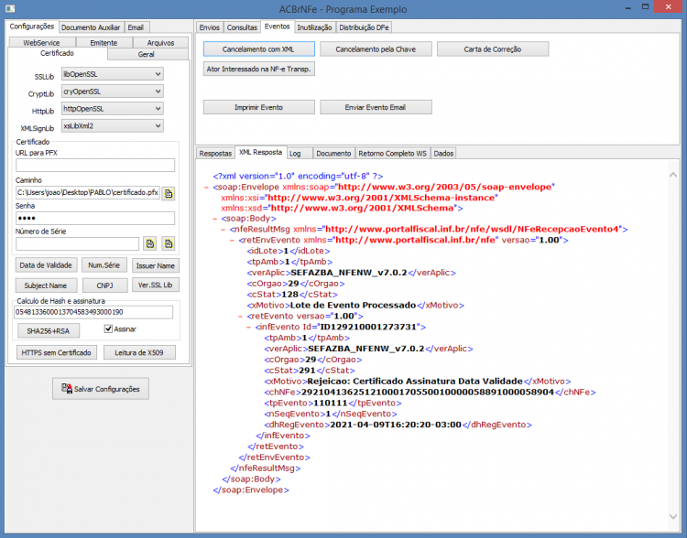Click scroll-down arrow in XML response pane
Image resolution: width=687 pixels, height=538 pixels.
pos(673,517)
